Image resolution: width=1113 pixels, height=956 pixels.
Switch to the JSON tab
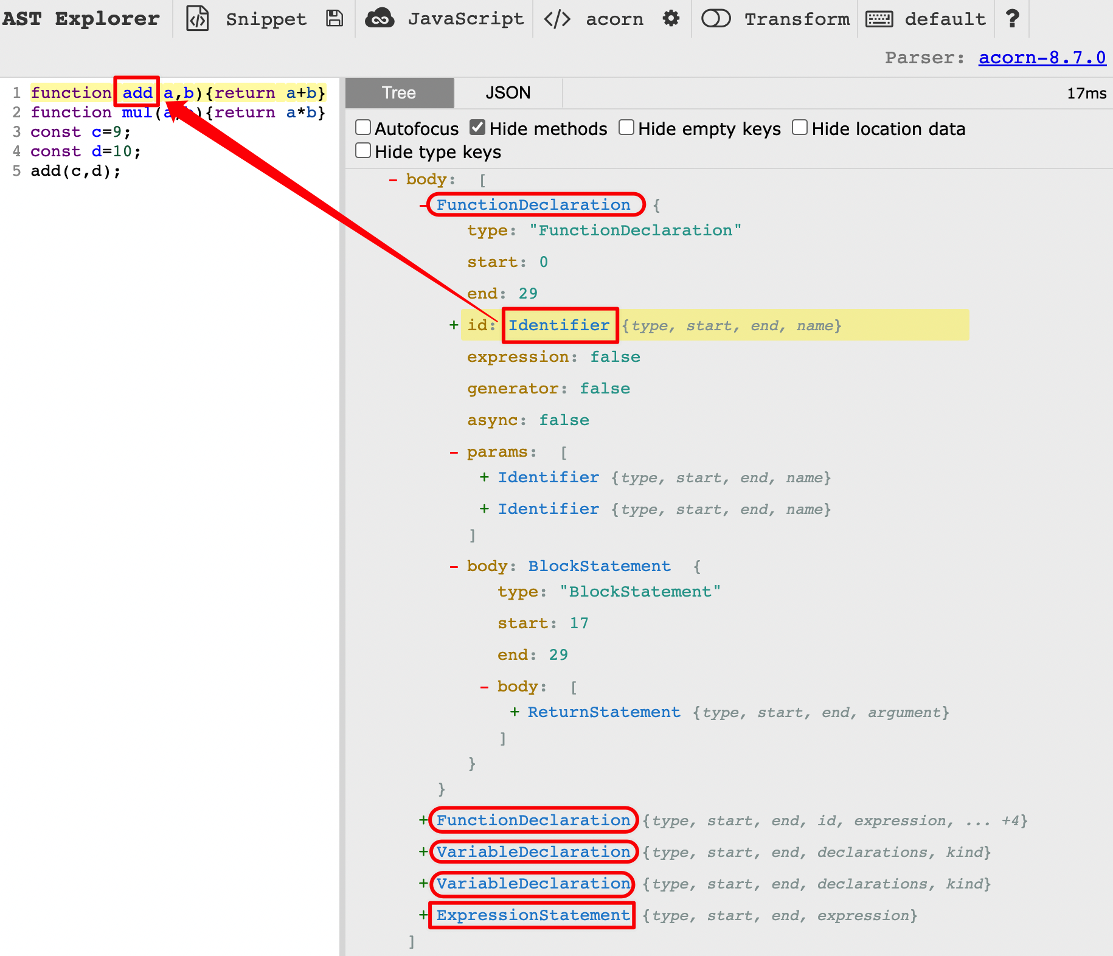coord(508,93)
